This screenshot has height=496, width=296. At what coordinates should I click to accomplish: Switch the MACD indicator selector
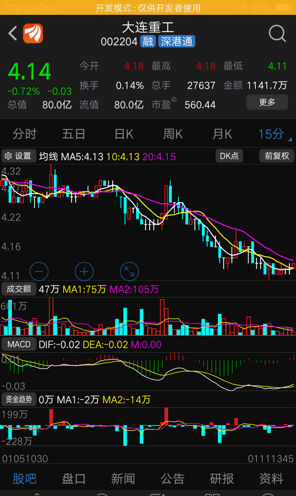(x=19, y=344)
